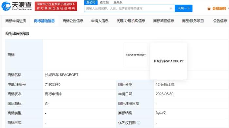Select the classification value 12-运输工具
Screen dimensions: 229x128
pos(165,85)
